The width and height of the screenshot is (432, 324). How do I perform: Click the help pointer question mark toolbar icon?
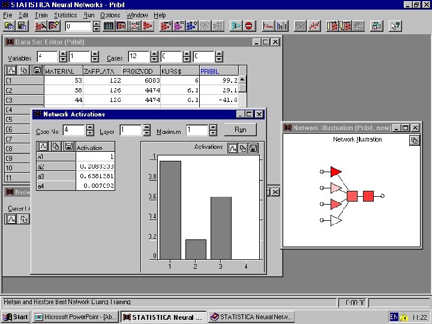(x=395, y=26)
